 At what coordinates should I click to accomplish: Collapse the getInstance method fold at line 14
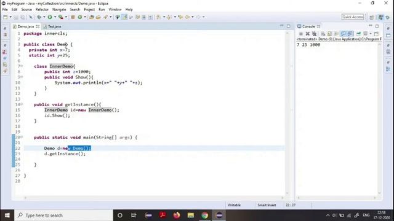click(22, 104)
